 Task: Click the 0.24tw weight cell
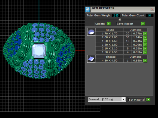click(x=138, y=41)
